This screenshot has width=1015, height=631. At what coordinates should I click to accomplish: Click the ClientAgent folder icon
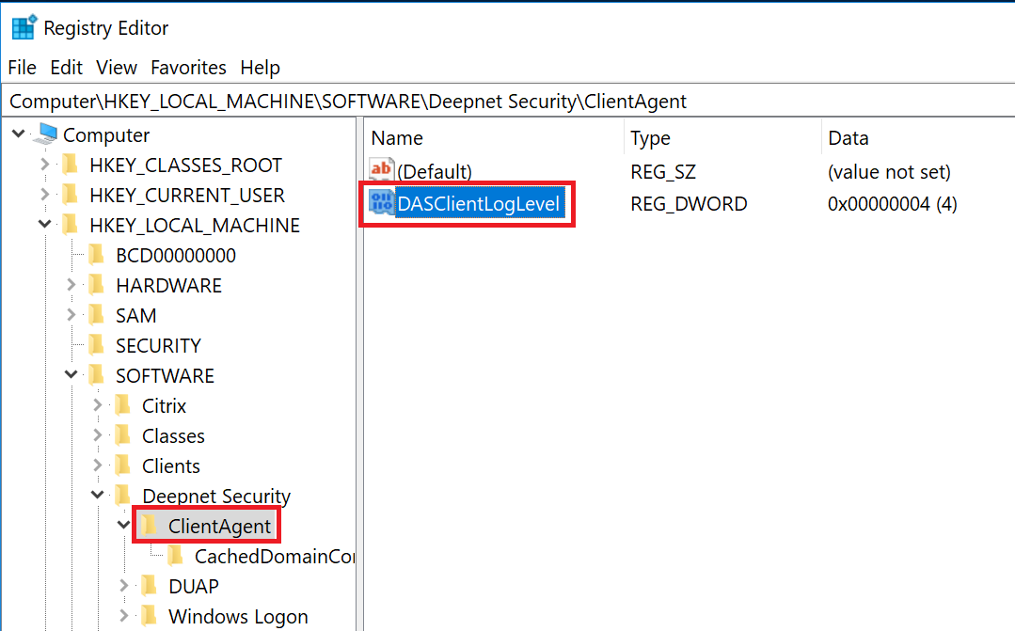[149, 527]
